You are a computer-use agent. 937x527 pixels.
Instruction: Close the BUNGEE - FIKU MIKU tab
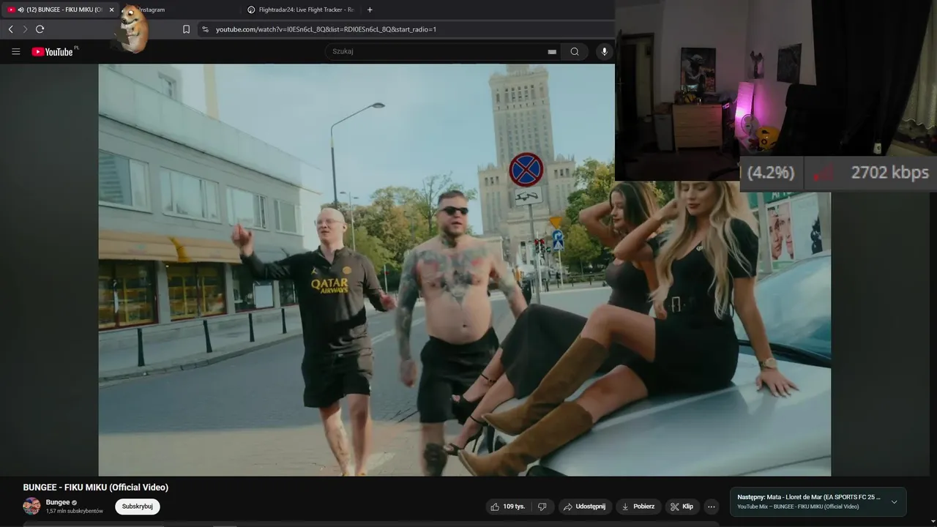pos(111,10)
